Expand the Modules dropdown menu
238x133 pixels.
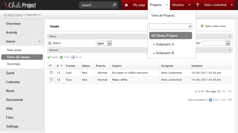point(189,5)
